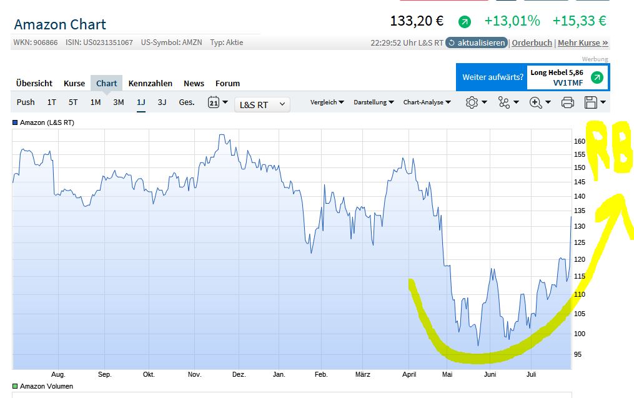Click the Amazon (L&S RT) legend label
The height and width of the screenshot is (398, 634).
coord(47,122)
